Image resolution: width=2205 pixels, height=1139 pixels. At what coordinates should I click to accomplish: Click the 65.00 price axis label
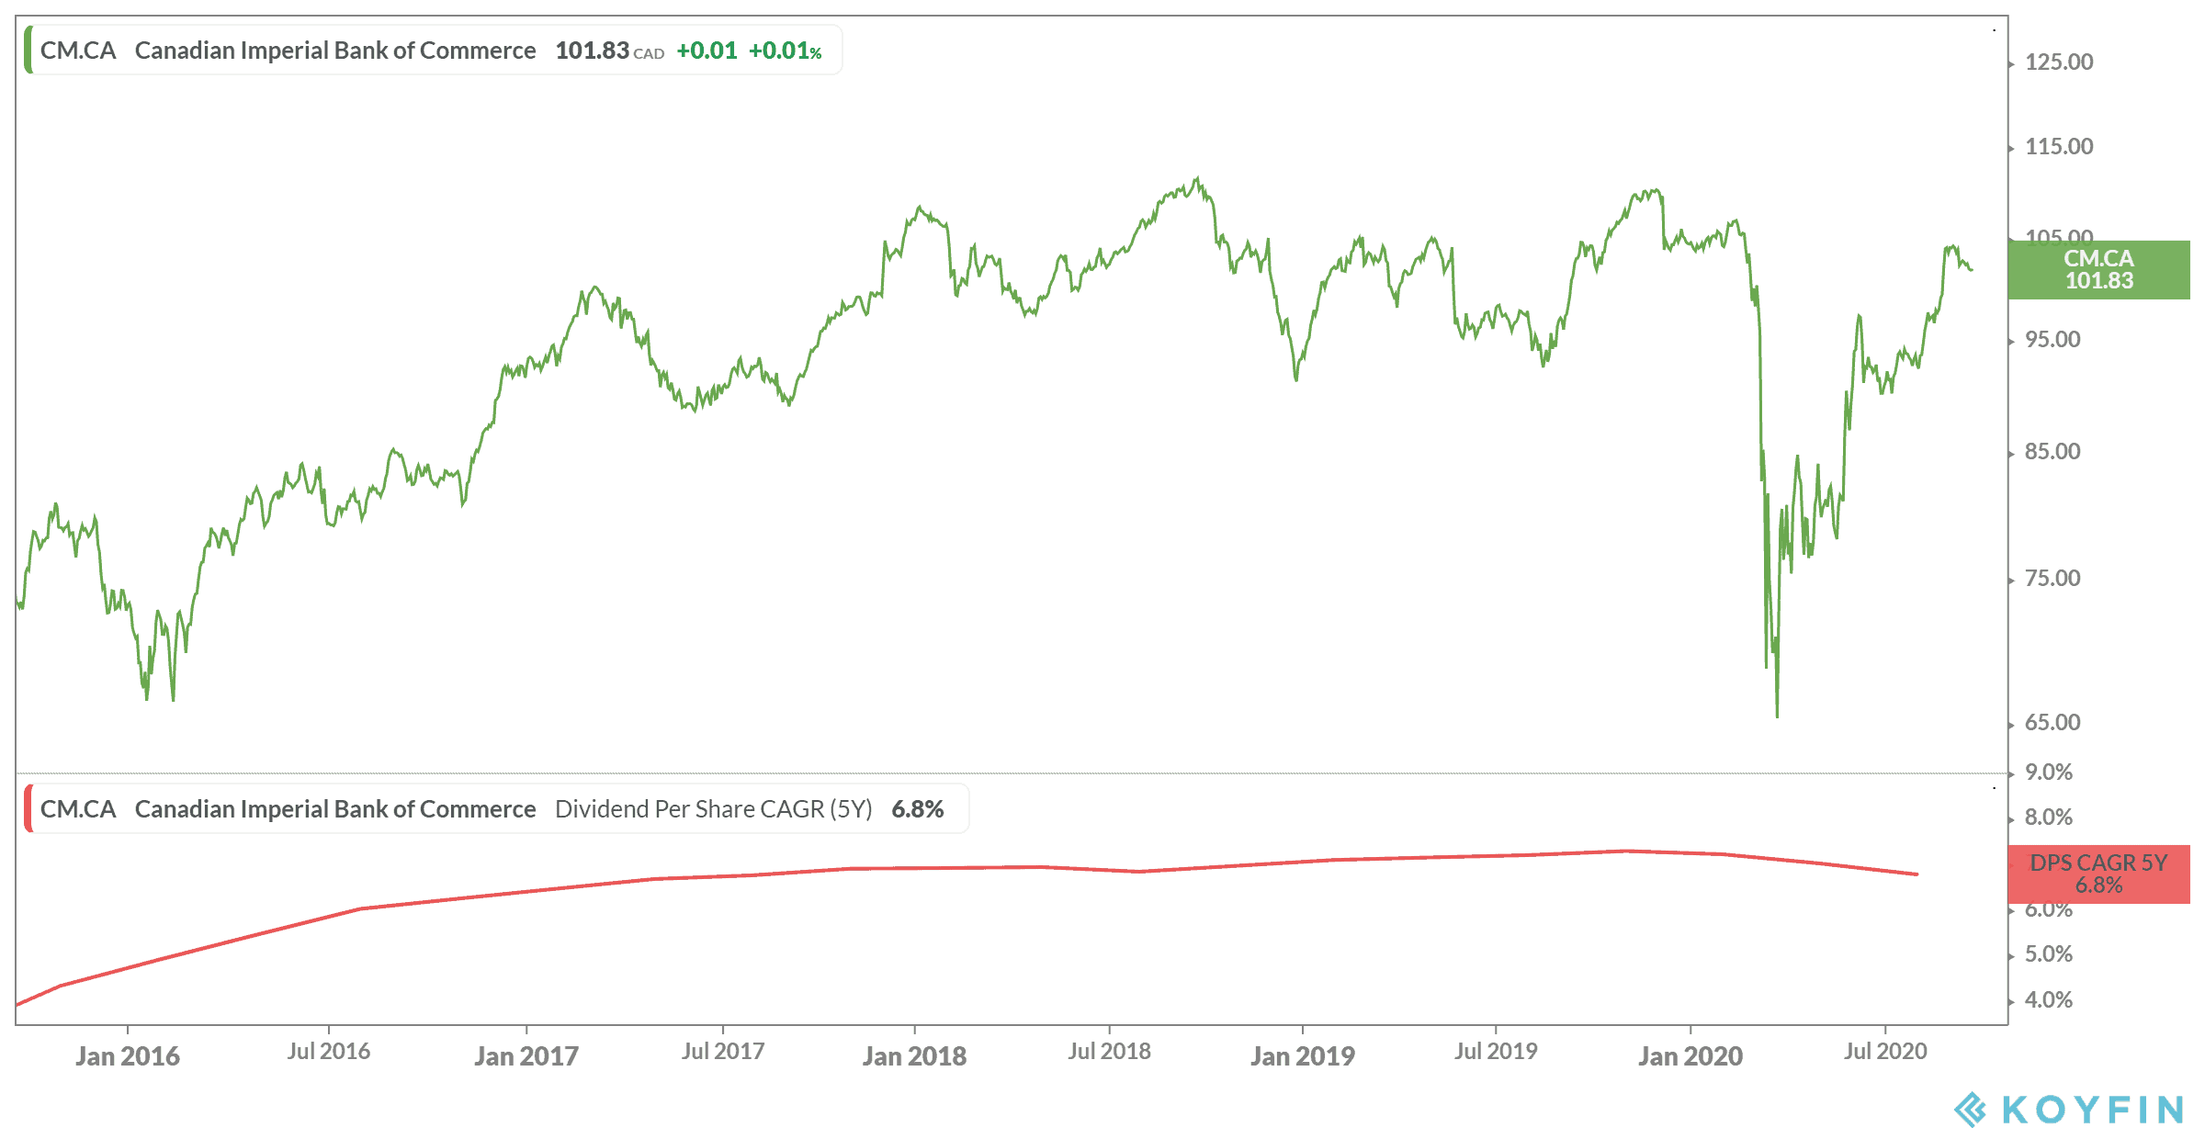point(2052,723)
